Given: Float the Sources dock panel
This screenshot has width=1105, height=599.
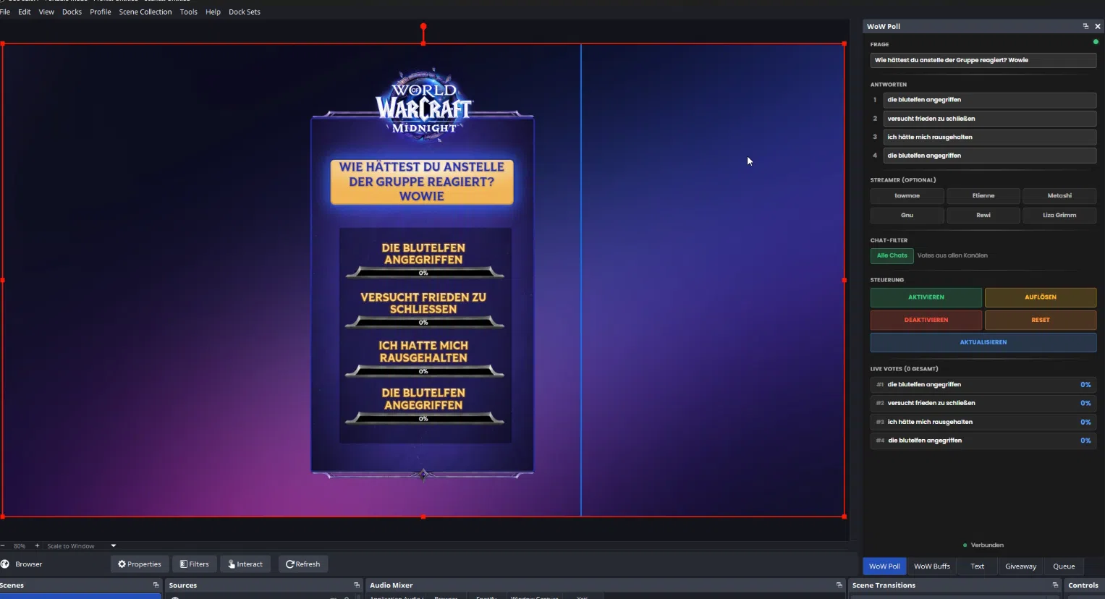Looking at the screenshot, I should (357, 585).
